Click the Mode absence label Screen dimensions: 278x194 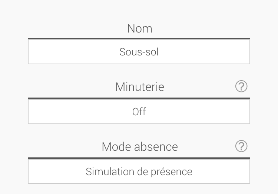click(x=140, y=147)
